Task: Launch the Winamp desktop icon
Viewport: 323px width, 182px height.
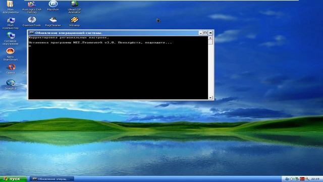Action: click(74, 21)
